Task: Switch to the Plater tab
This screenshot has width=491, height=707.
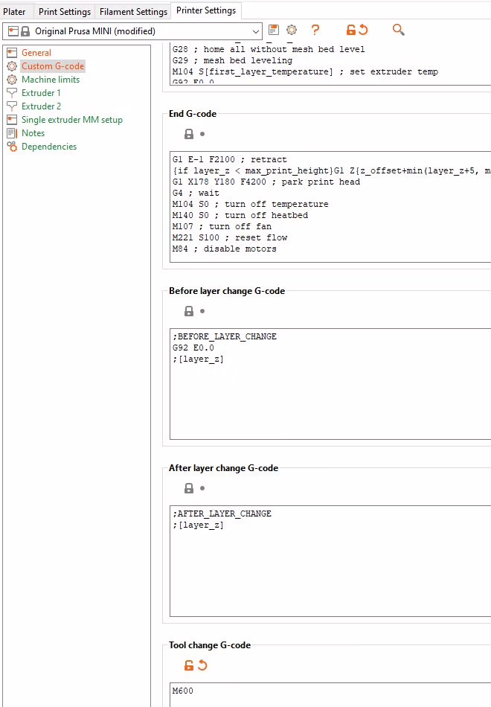Action: click(14, 11)
